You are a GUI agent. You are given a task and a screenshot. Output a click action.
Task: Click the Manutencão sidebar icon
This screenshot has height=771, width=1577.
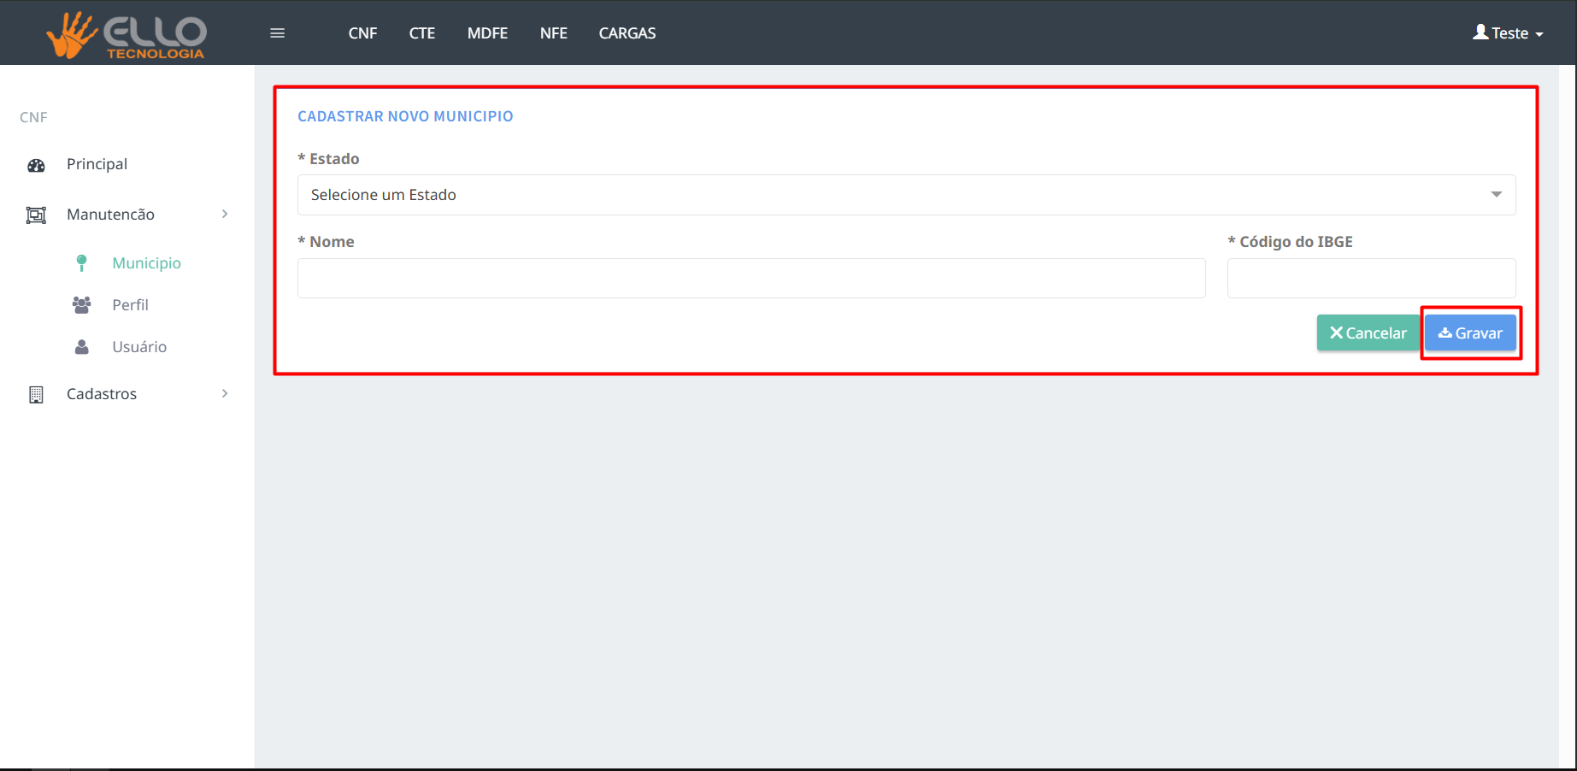pos(36,215)
